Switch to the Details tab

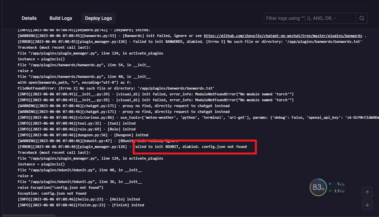click(29, 18)
